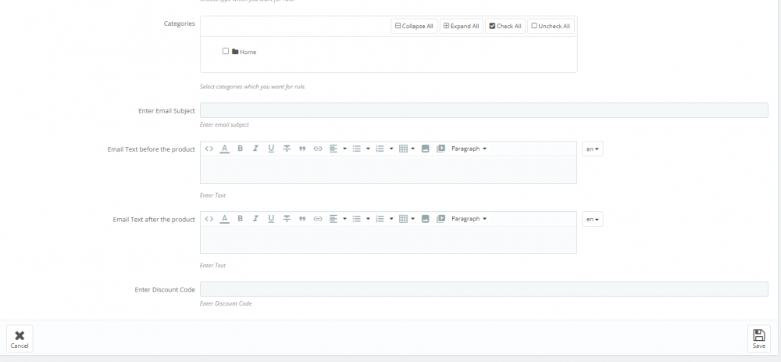This screenshot has height=362, width=781.
Task: Open source code view in 'after the product' editor
Action: click(209, 219)
